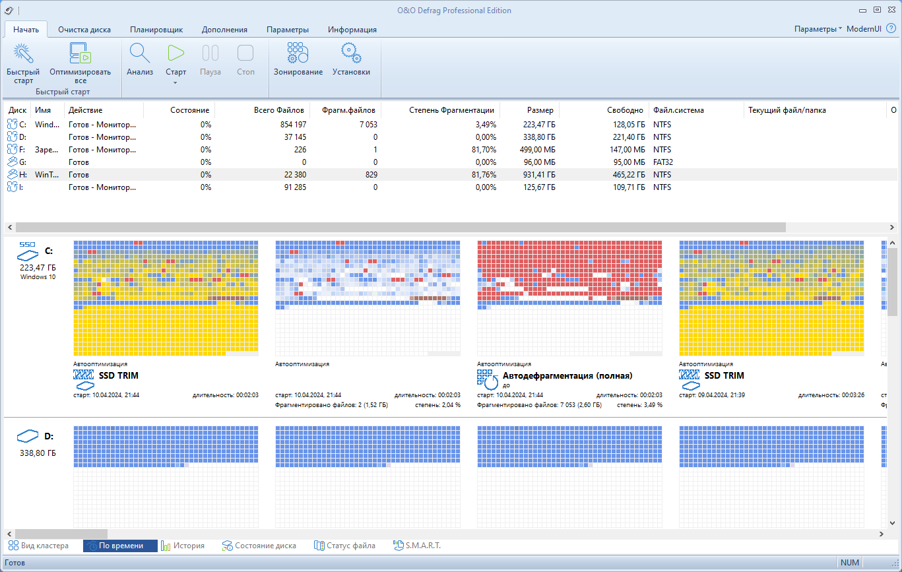Open the Зонирование tool icon

click(298, 53)
